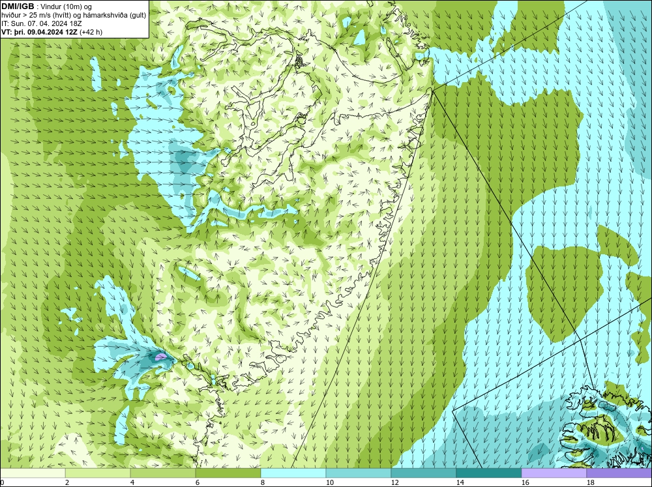Click the DMI/IGB title text
This screenshot has width=652, height=487.
pos(18,7)
